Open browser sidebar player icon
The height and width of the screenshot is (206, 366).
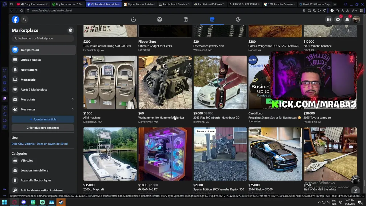[x=5, y=108]
